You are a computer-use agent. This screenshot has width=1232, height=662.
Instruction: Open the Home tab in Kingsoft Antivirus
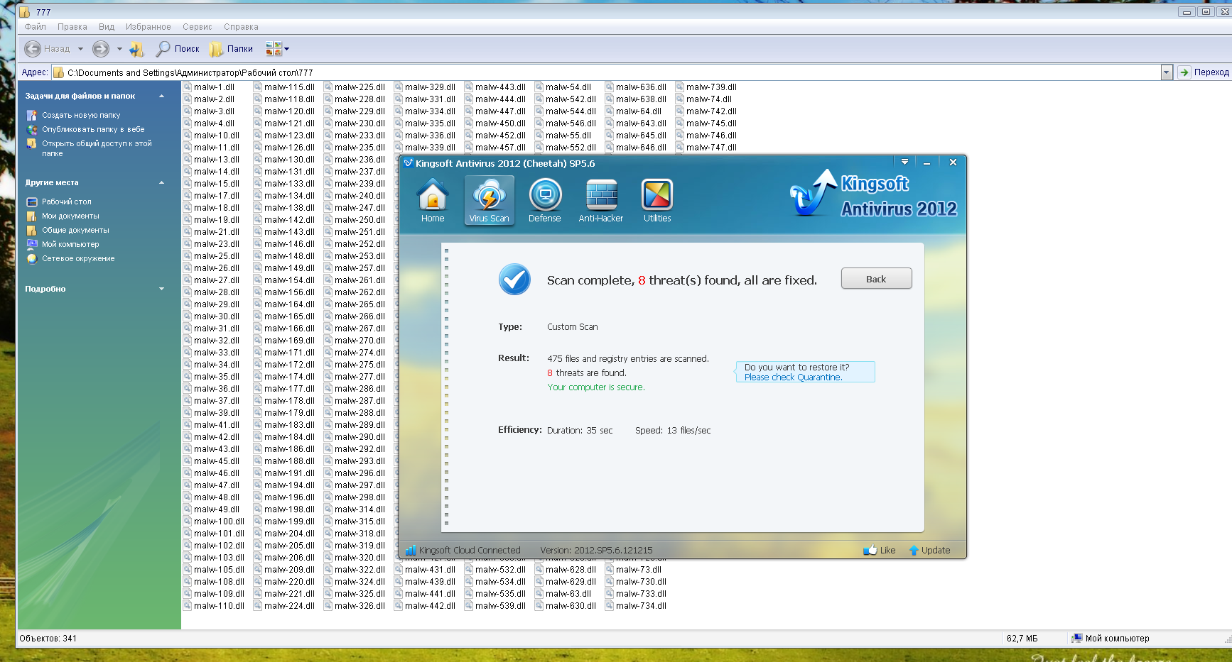point(432,200)
